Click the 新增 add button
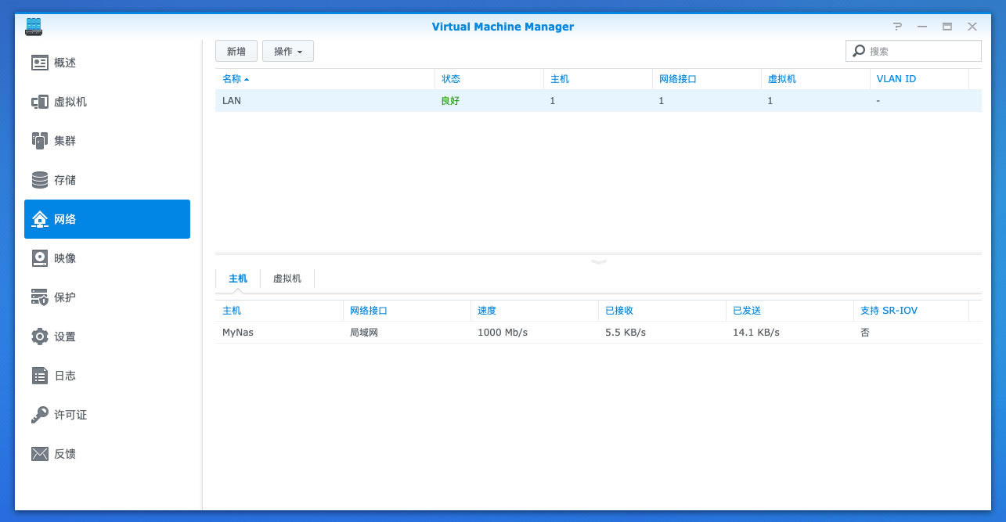Image resolution: width=1006 pixels, height=522 pixels. pos(236,52)
